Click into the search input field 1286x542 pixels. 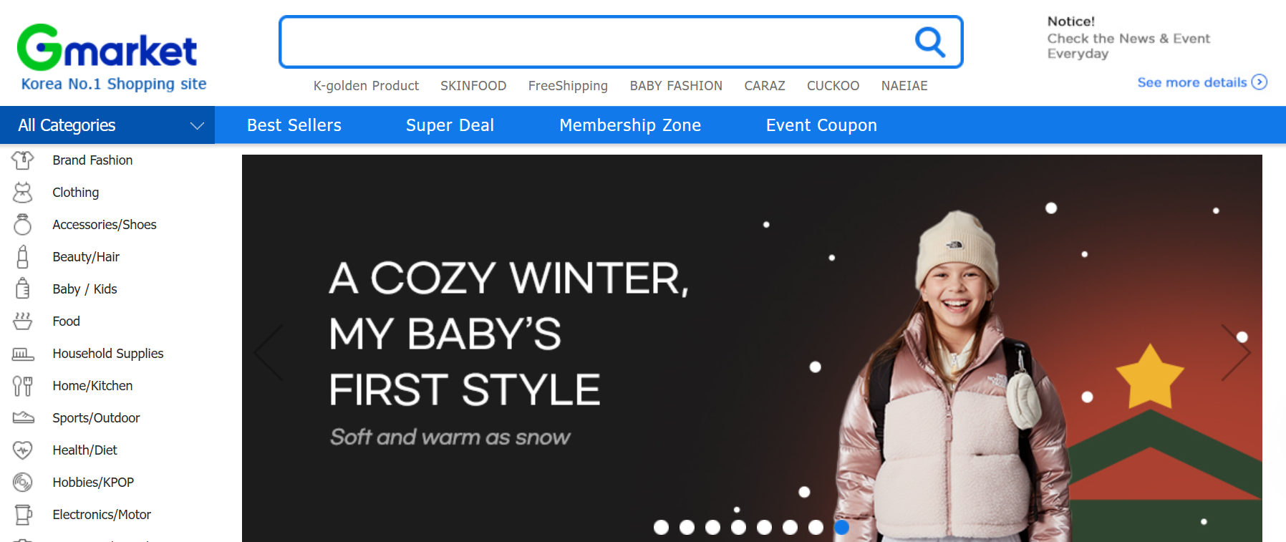[594, 42]
